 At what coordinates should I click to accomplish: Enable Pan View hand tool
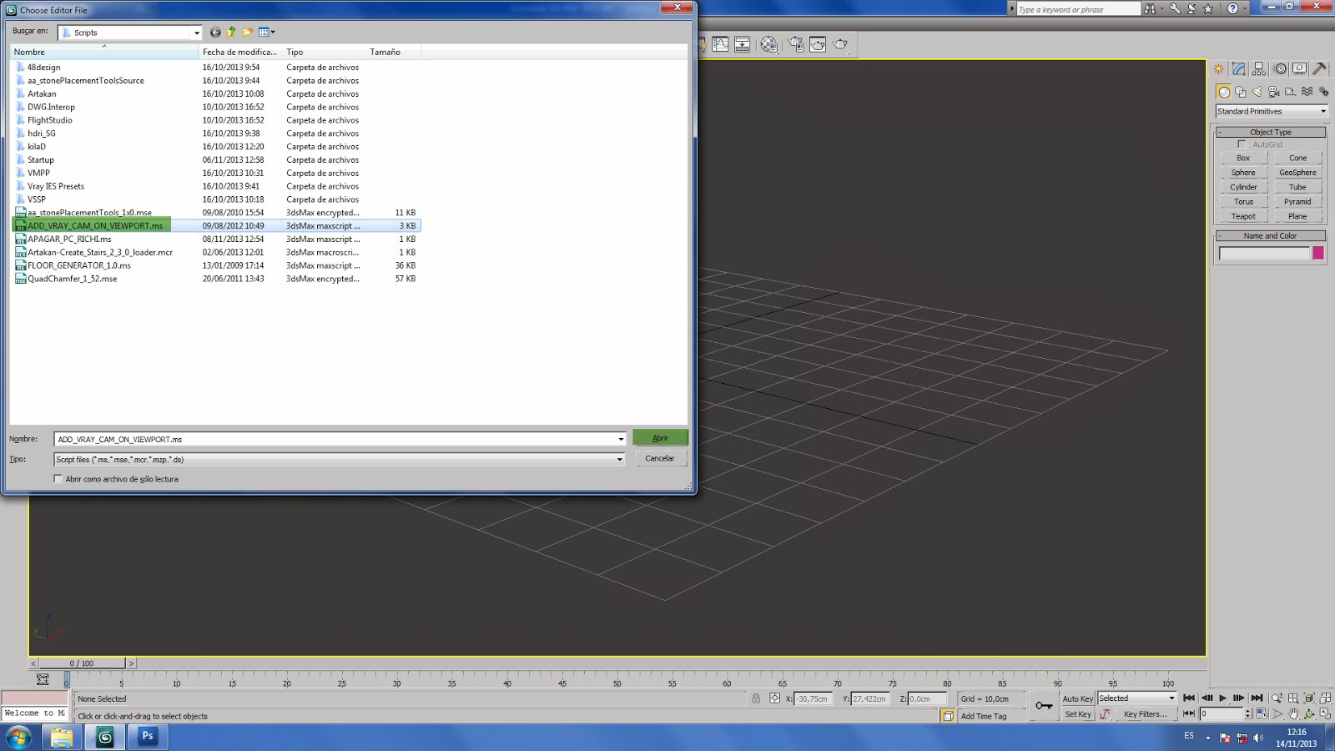(1293, 714)
